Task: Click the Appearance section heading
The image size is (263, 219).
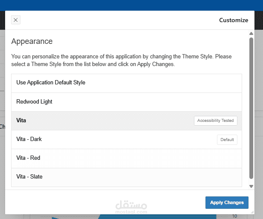Action: 32,41
